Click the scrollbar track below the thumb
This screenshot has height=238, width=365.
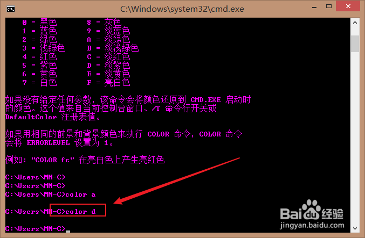[355, 138]
